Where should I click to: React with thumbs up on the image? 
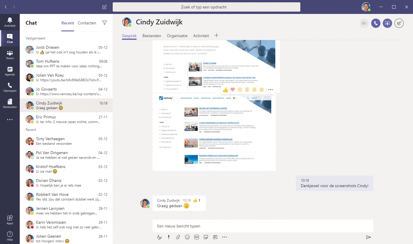click(x=225, y=90)
